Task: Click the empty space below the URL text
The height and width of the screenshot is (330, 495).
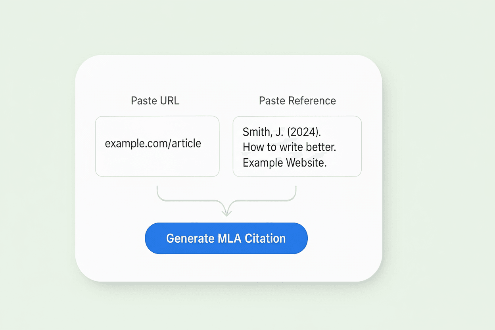Action: pos(157,165)
